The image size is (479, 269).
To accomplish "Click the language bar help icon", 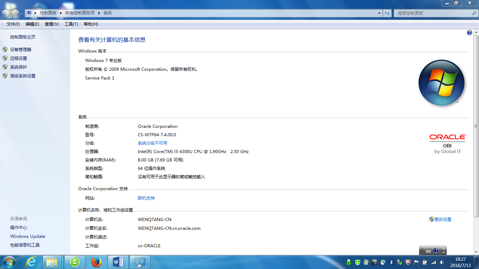I will tap(436, 250).
